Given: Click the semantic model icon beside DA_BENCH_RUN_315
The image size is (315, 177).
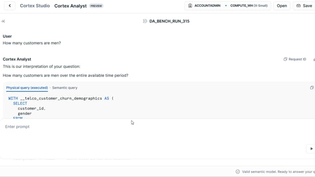Looking at the screenshot, I should tap(145, 21).
